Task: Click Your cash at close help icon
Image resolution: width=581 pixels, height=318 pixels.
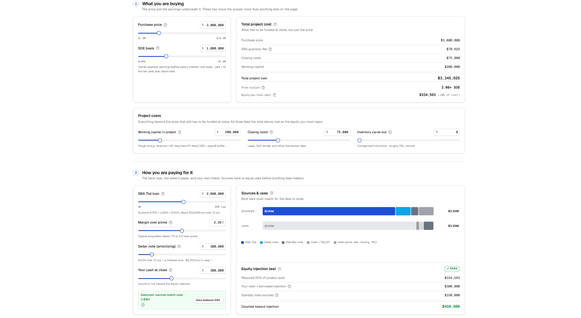Action: pyautogui.click(x=170, y=270)
